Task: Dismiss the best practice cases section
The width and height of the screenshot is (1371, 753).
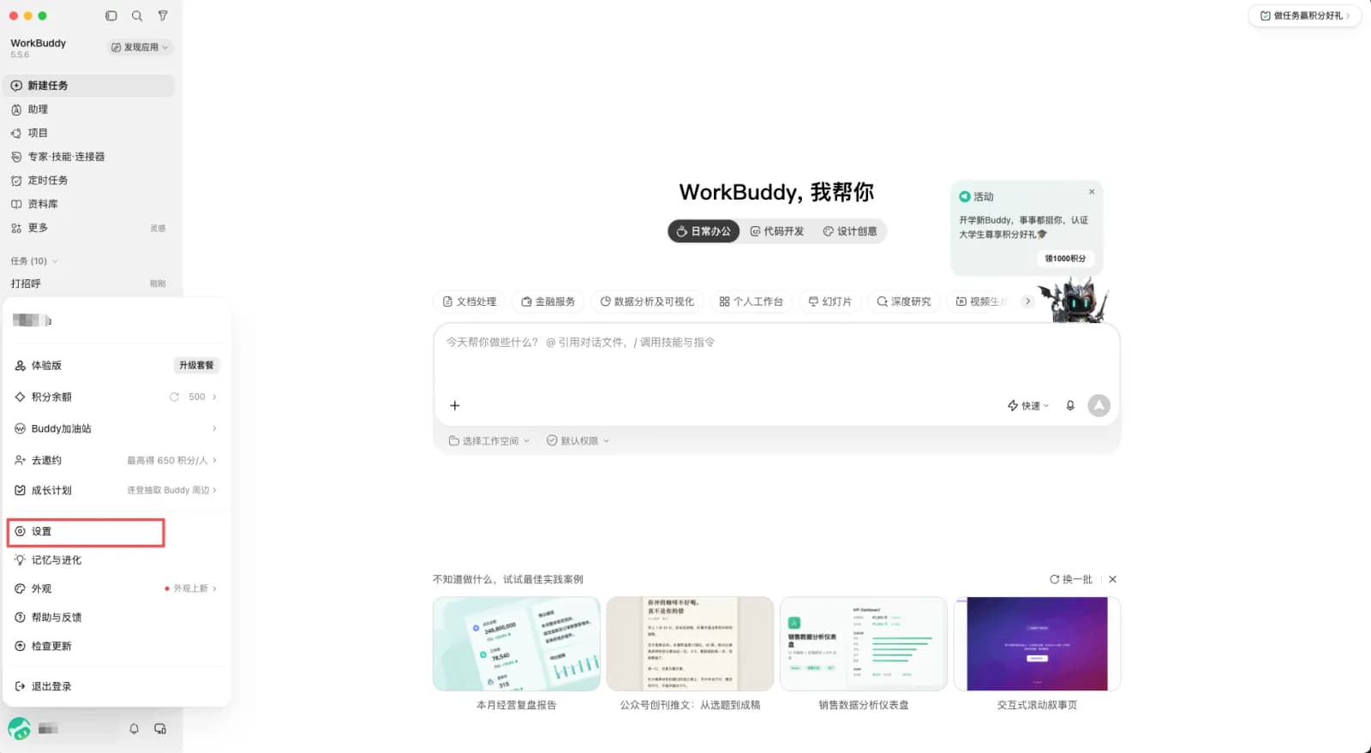Action: tap(1112, 579)
